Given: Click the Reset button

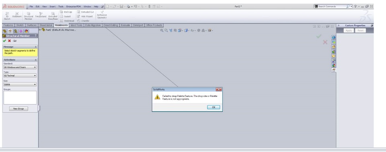Looking at the screenshot, I should click(360, 31).
